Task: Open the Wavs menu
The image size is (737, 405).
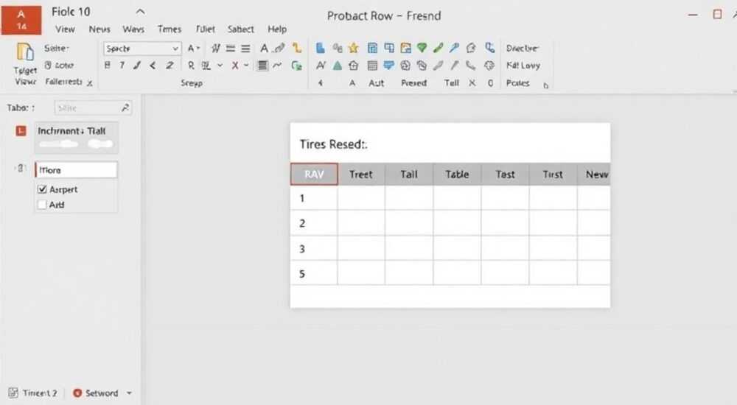Action: [x=133, y=29]
